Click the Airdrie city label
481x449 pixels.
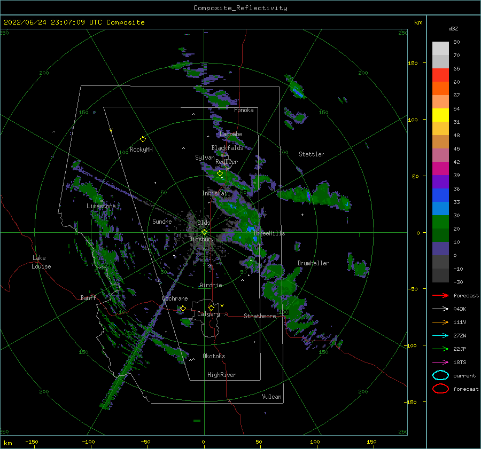click(x=211, y=285)
